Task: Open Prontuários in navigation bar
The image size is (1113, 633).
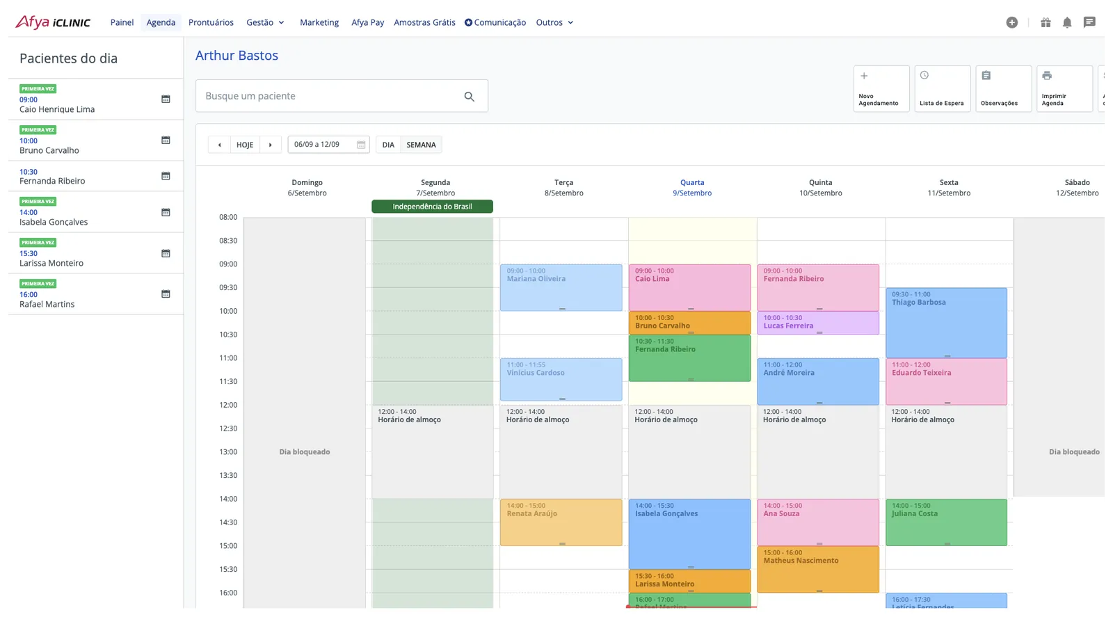Action: (211, 22)
